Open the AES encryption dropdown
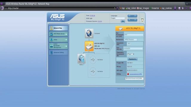The width and height of the screenshot is (191, 107). (x=129, y=44)
